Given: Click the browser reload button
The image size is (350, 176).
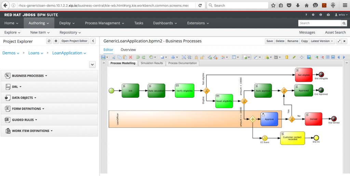Looking at the screenshot, I should [x=200, y=5].
